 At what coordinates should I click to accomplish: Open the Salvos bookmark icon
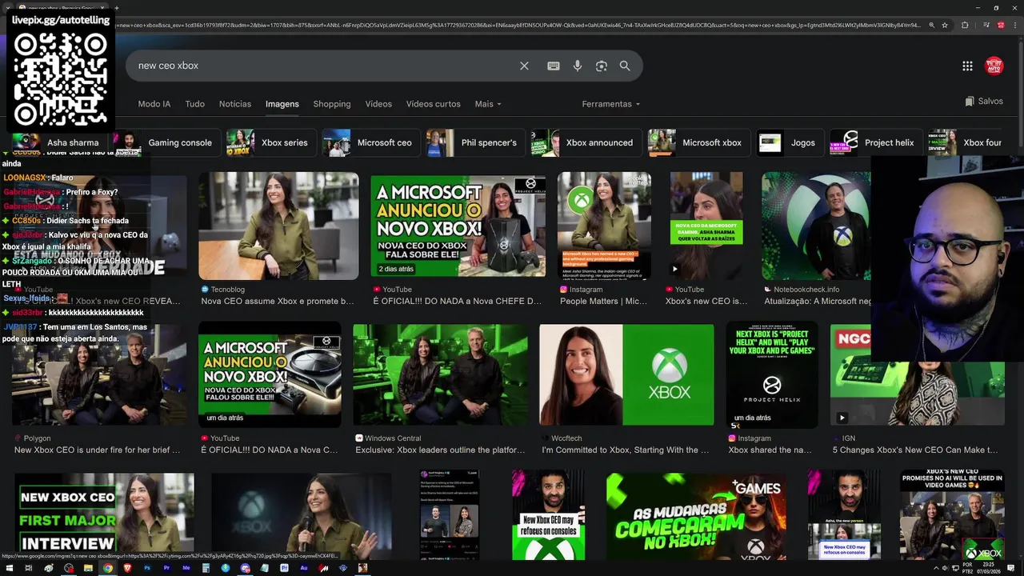[x=970, y=102]
